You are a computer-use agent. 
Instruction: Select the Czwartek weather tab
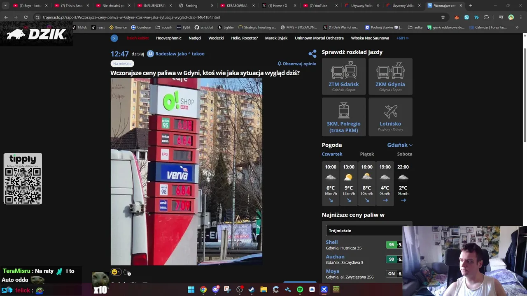pos(332,154)
